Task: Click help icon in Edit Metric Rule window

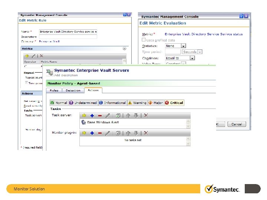Action: (x=125, y=14)
